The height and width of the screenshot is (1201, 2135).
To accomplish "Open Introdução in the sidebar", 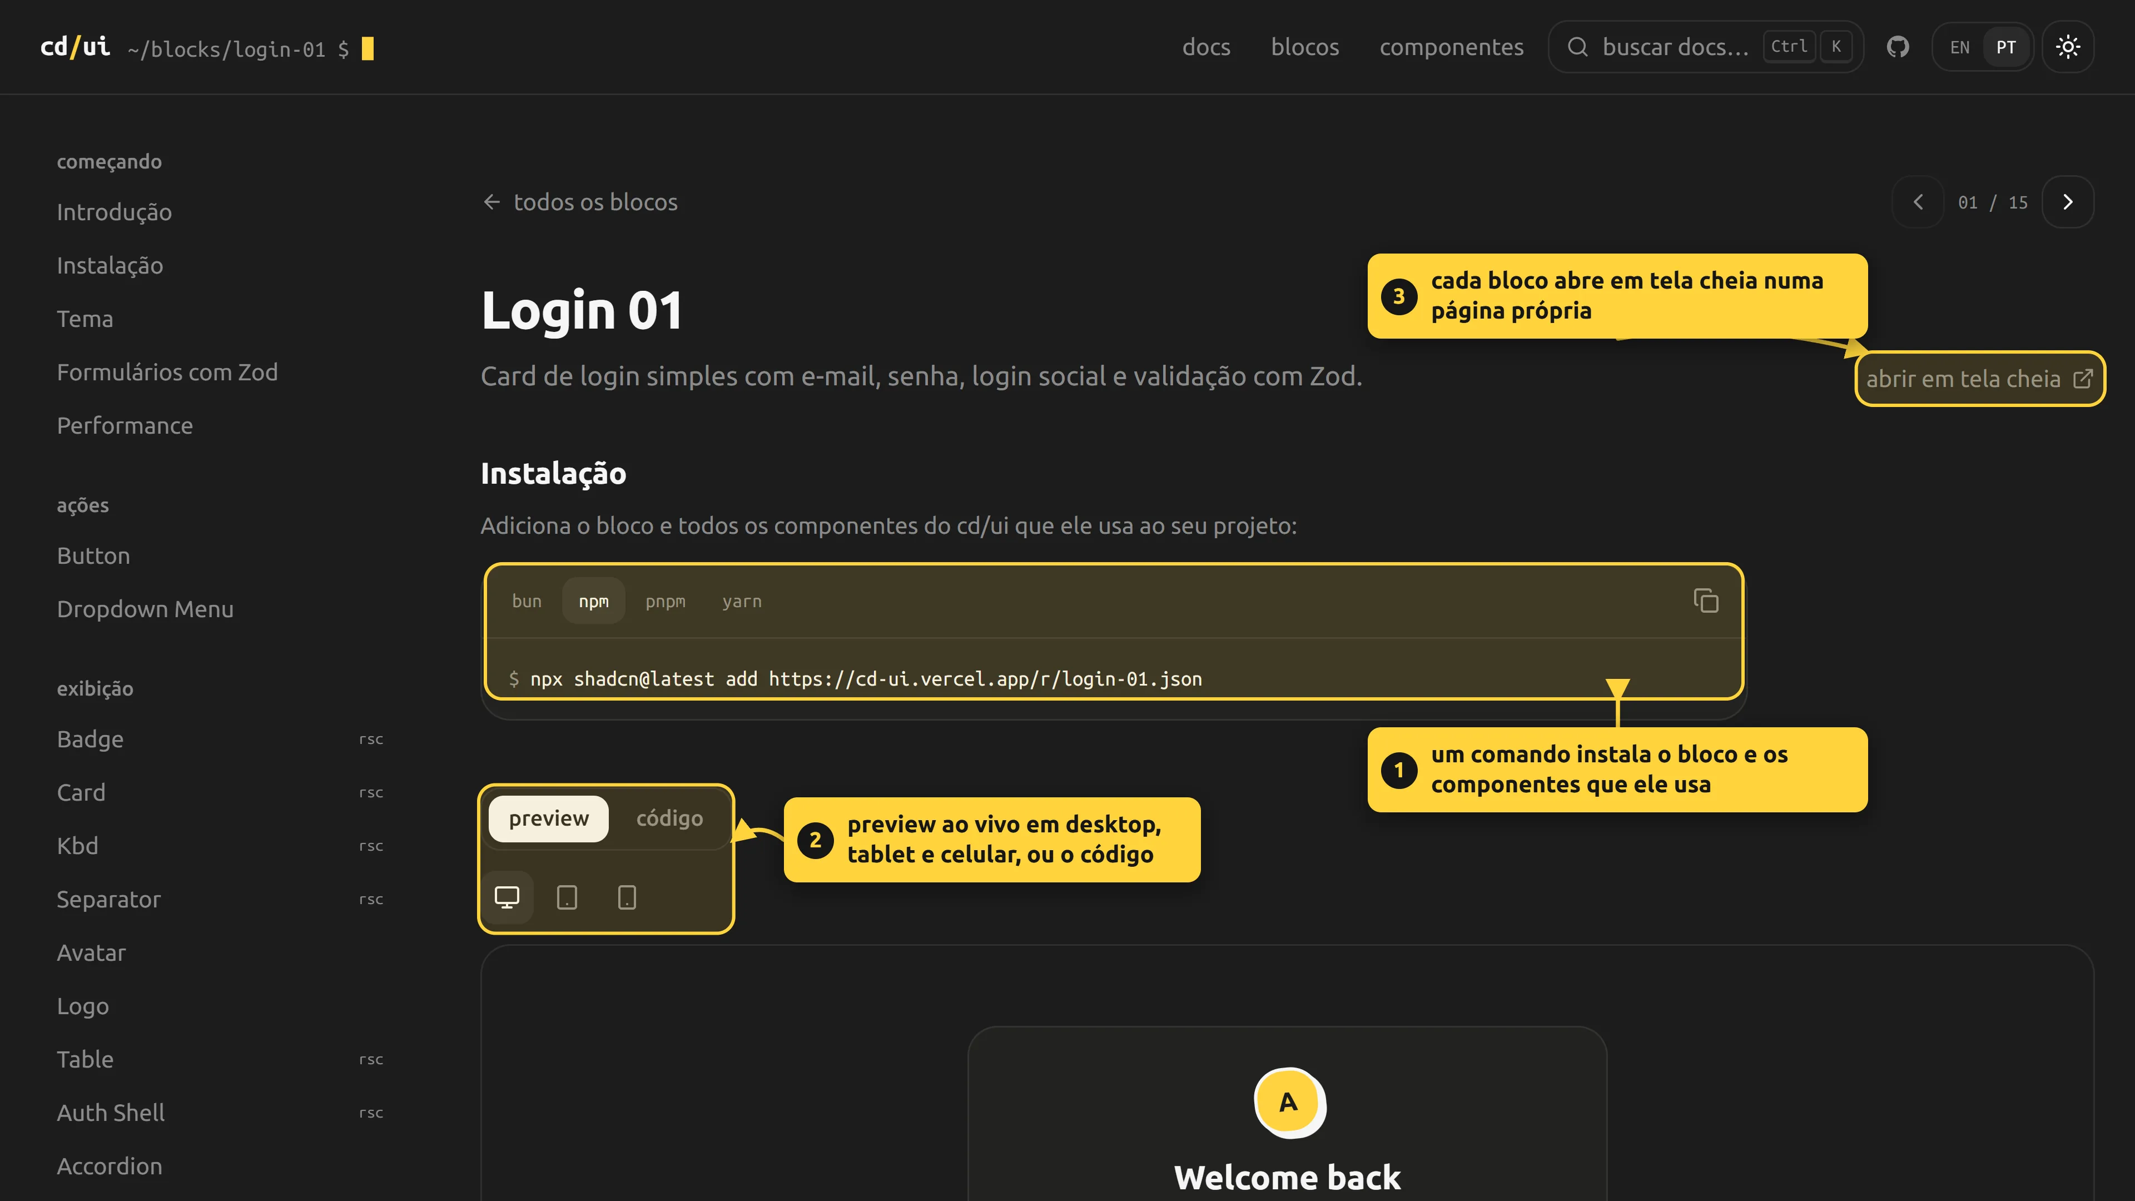I will 115,212.
